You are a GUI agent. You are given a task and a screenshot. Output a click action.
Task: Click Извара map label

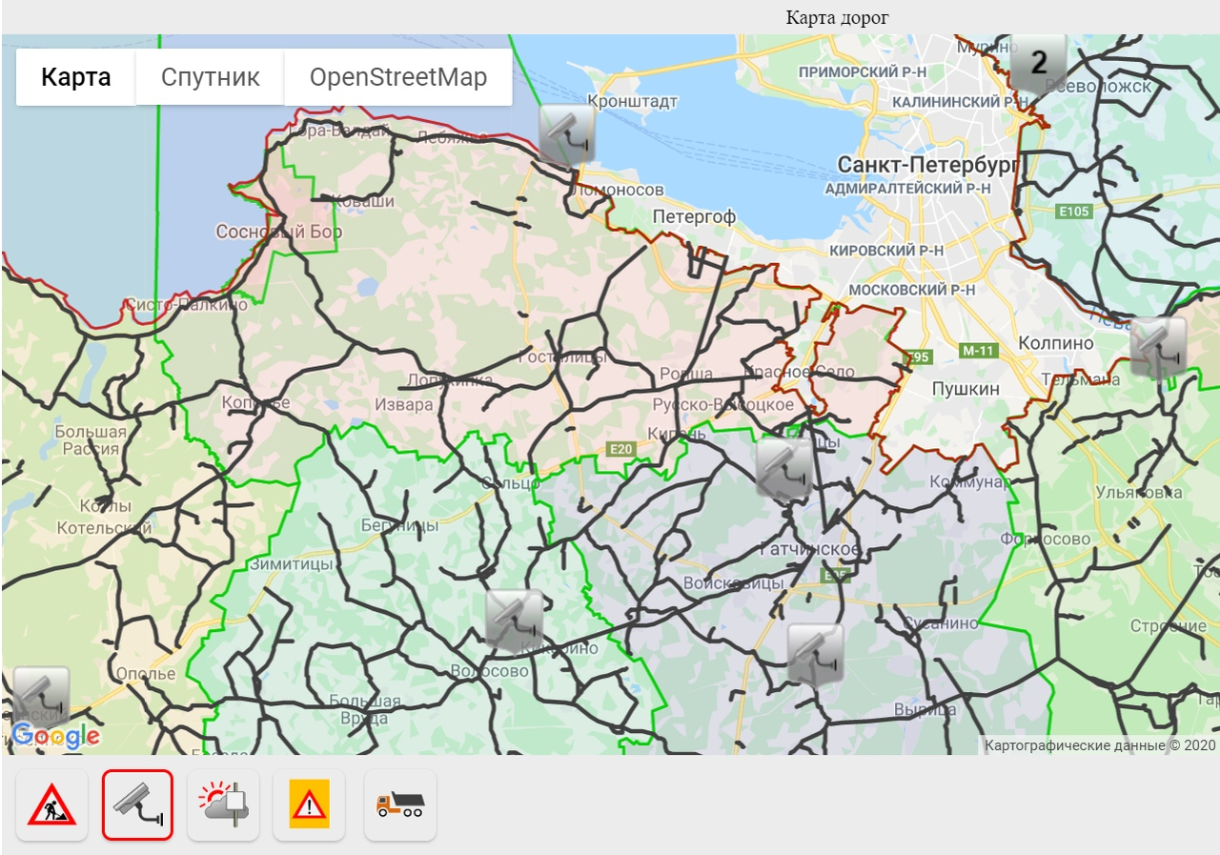(x=403, y=404)
